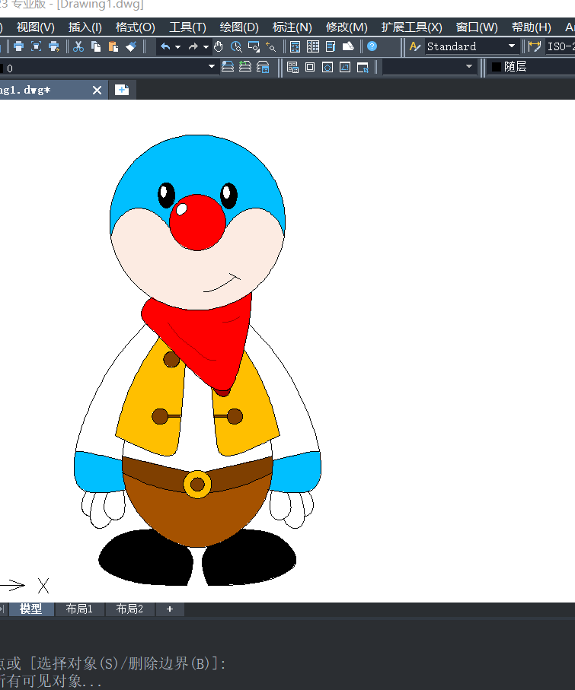Screen dimensions: 575x690
Task: Activate the Pan hand tool
Action: (x=219, y=46)
